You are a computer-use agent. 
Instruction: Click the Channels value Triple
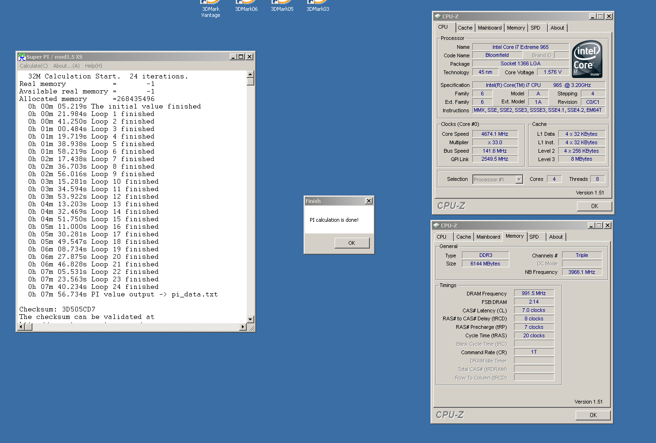coord(582,255)
